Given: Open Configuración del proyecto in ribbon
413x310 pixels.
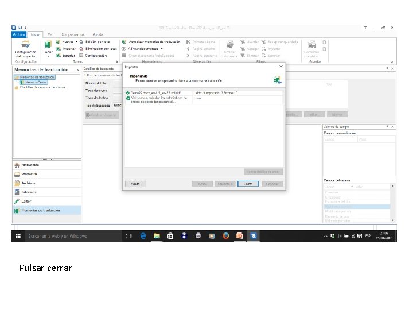Looking at the screenshot, I should pos(26,49).
